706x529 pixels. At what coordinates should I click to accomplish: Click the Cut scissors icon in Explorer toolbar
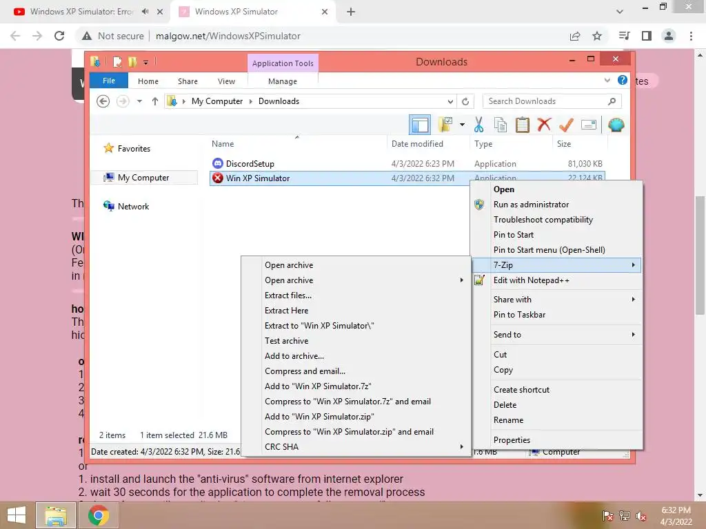click(478, 125)
